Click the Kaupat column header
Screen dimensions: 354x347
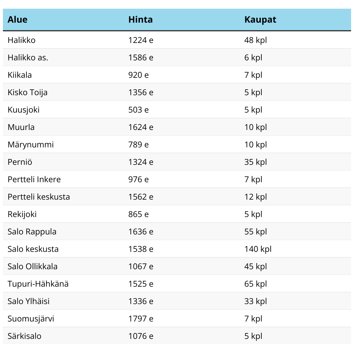[260, 20]
